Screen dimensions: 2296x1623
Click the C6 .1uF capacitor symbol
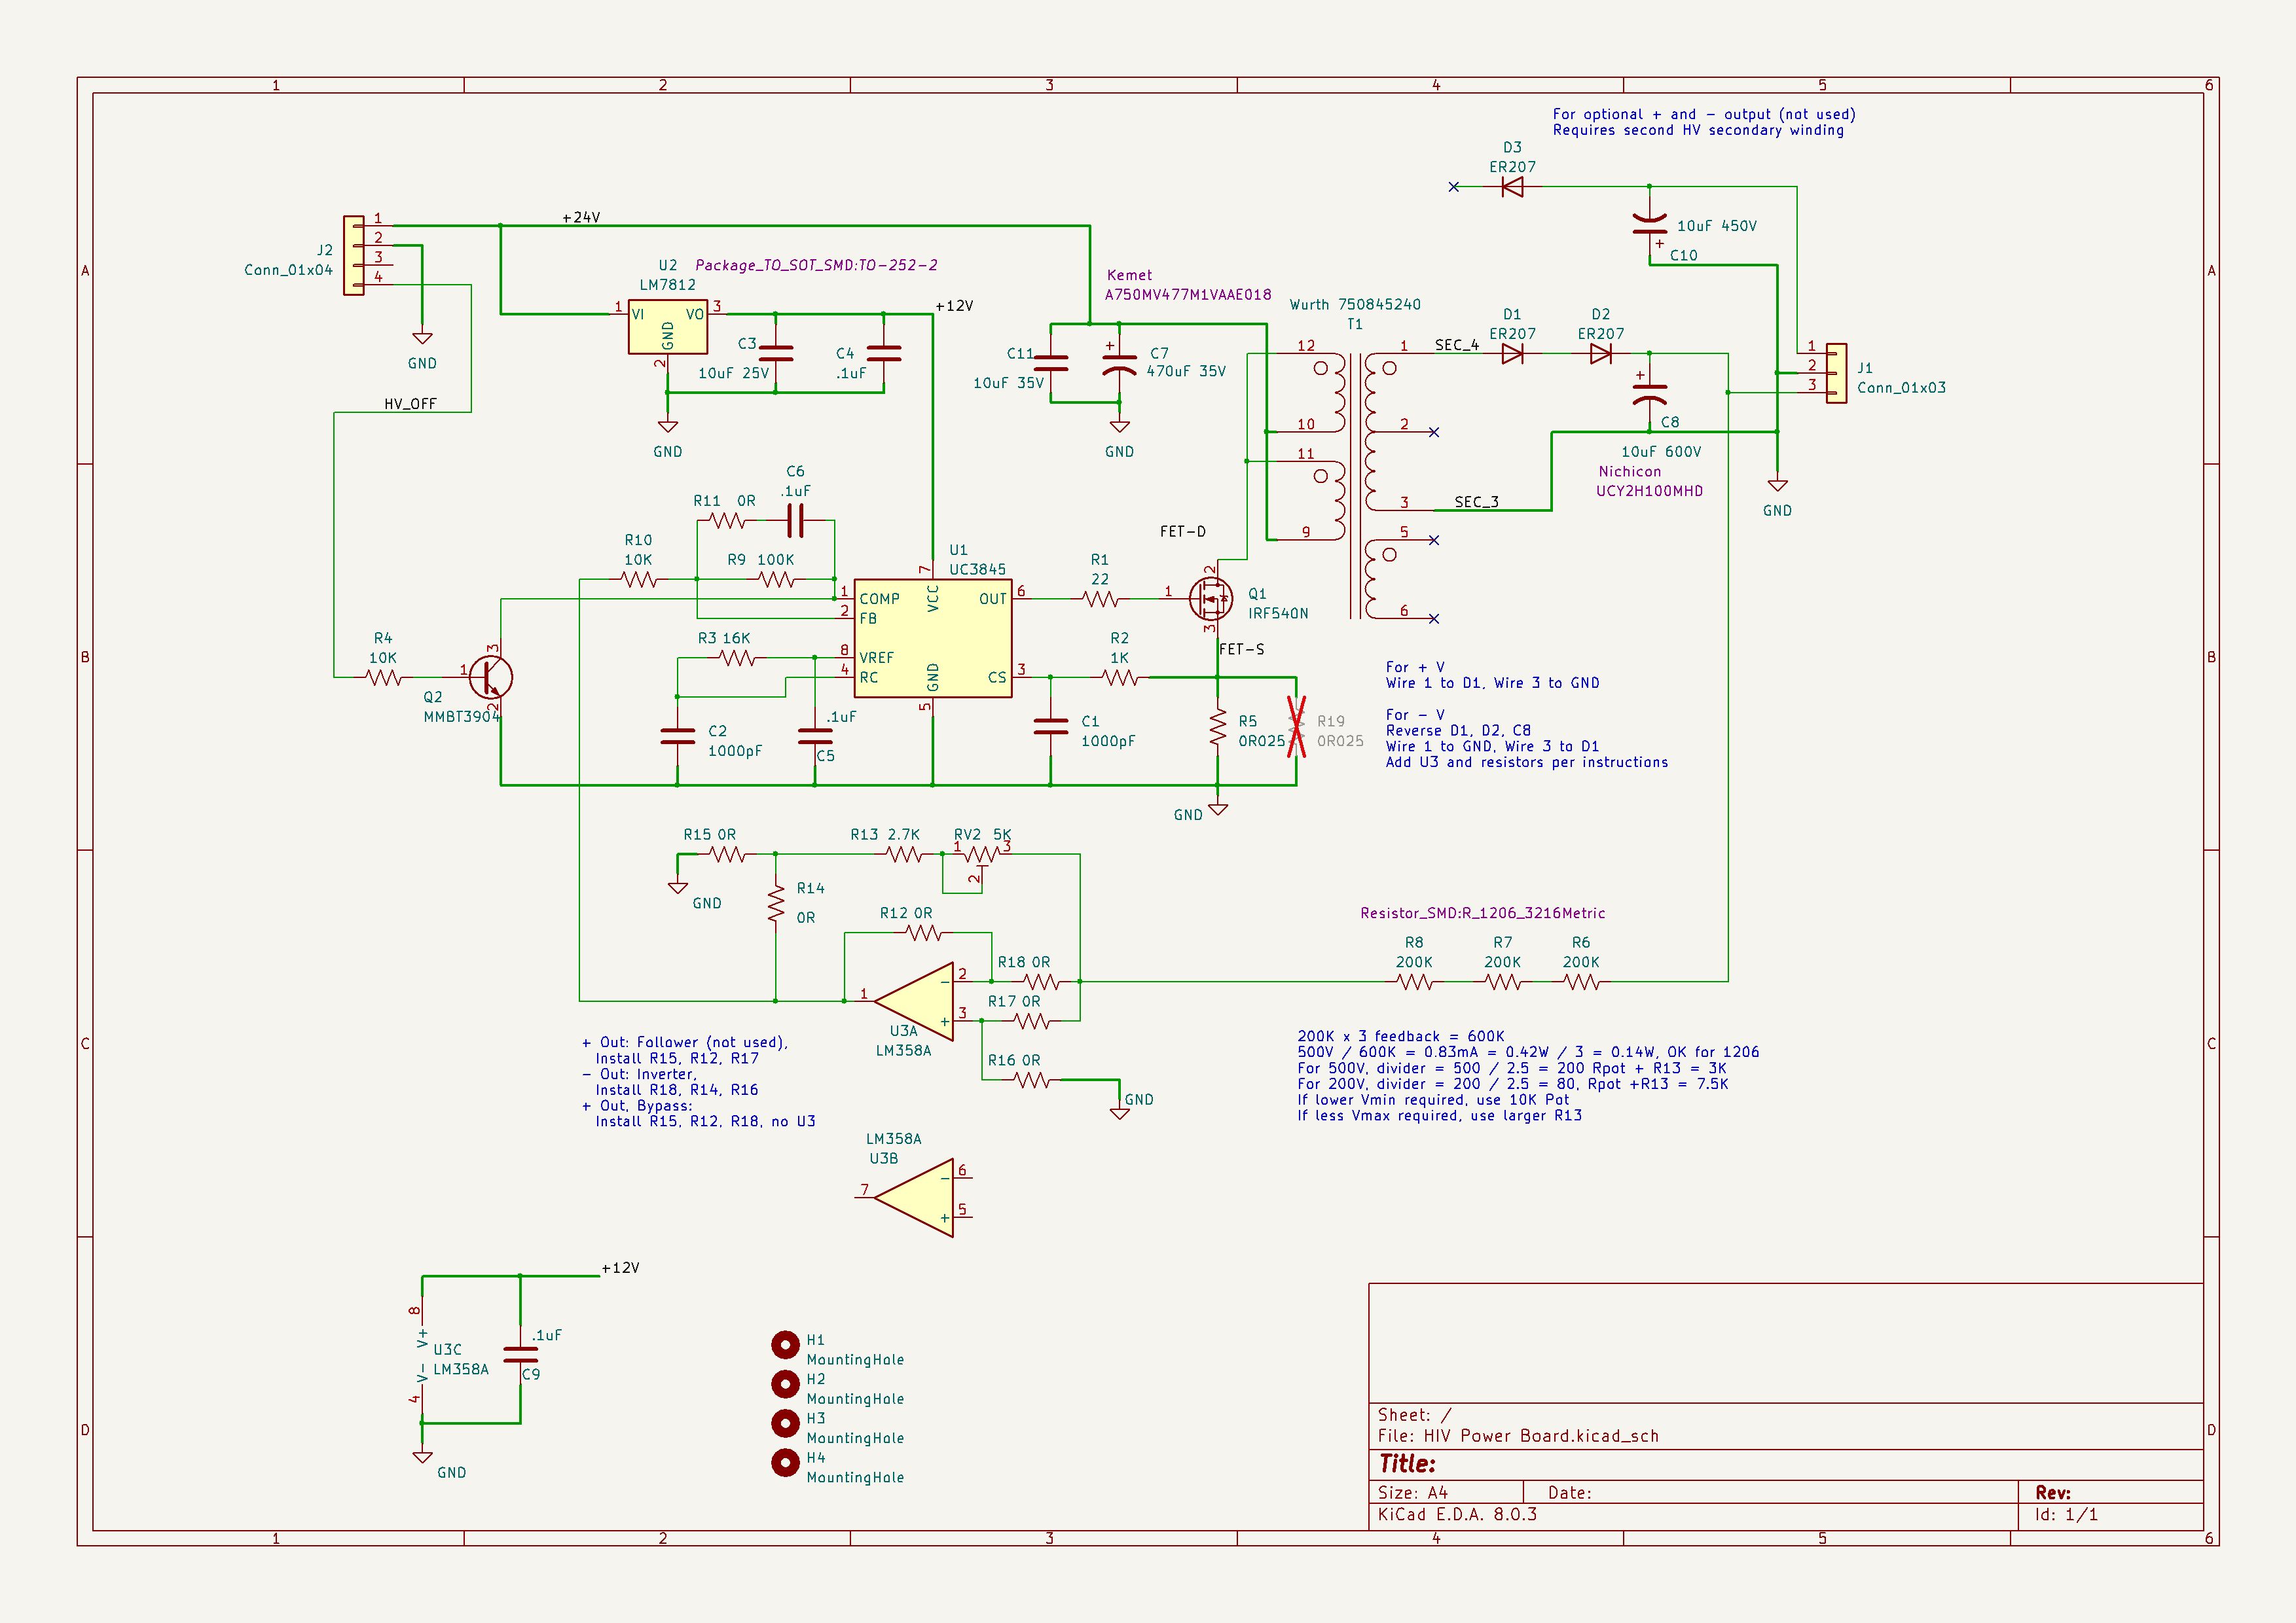click(x=795, y=521)
